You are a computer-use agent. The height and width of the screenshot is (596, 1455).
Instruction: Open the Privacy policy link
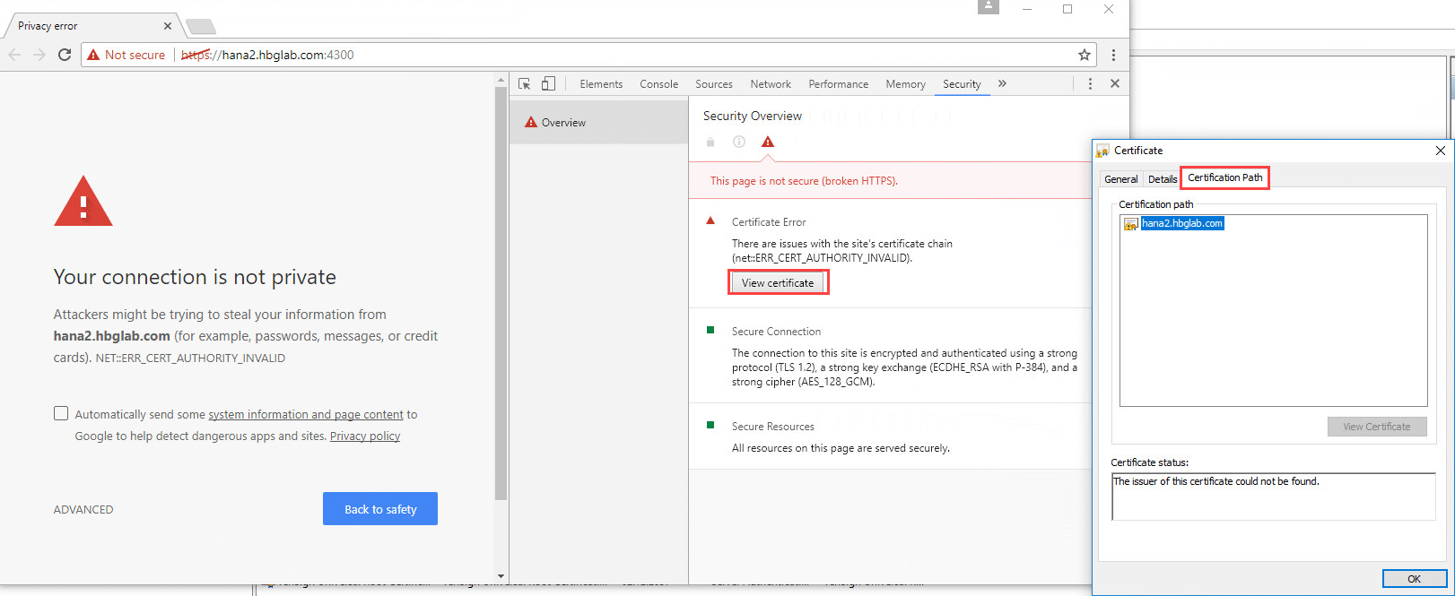tap(365, 436)
